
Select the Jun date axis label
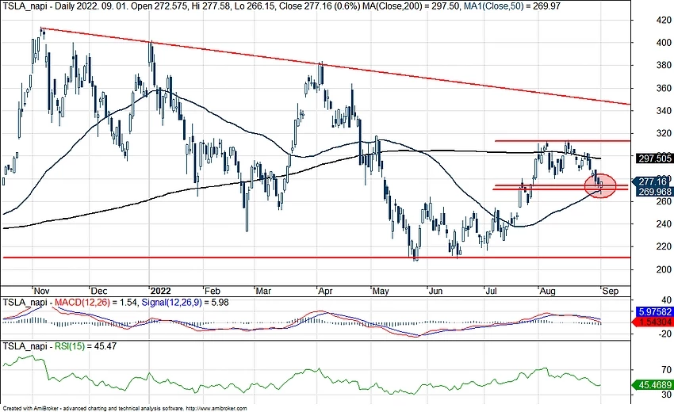click(x=435, y=291)
